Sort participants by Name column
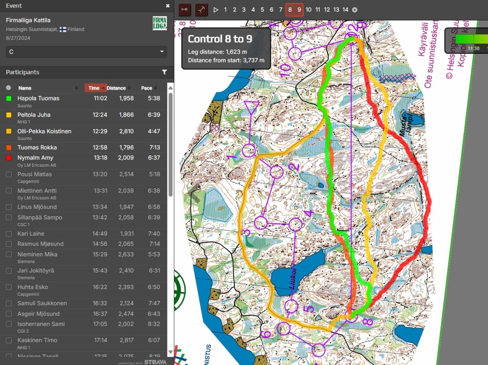The height and width of the screenshot is (365, 488). [25, 88]
